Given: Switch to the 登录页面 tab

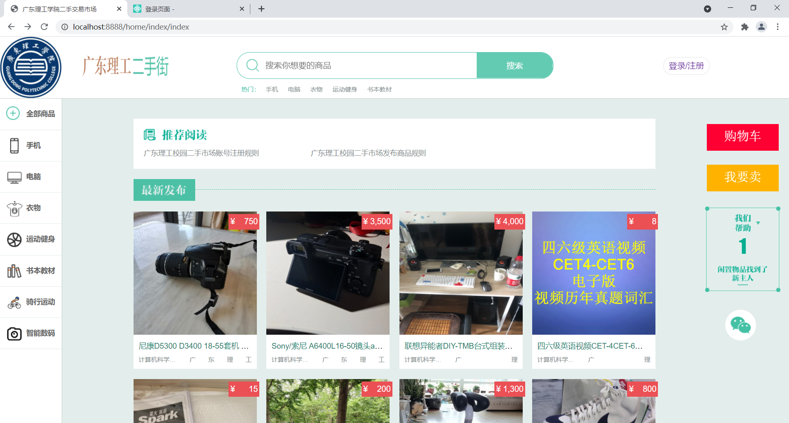Looking at the screenshot, I should 189,9.
